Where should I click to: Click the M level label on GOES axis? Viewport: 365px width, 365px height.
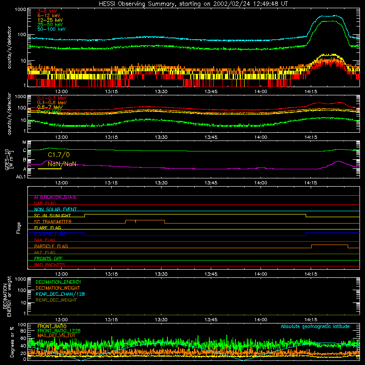24,142
